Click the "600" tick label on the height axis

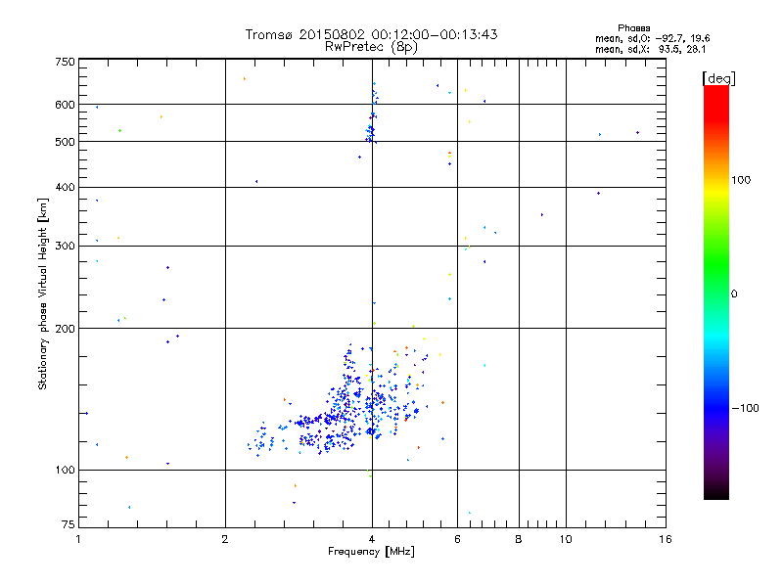(65, 105)
